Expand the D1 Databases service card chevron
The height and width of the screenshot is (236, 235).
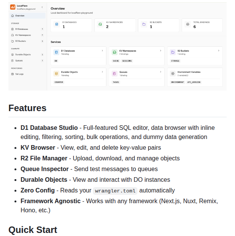tap(102, 51)
